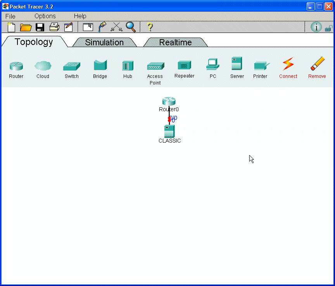Image resolution: width=335 pixels, height=286 pixels.
Task: Click the New file toolbar icon
Action: [11, 27]
